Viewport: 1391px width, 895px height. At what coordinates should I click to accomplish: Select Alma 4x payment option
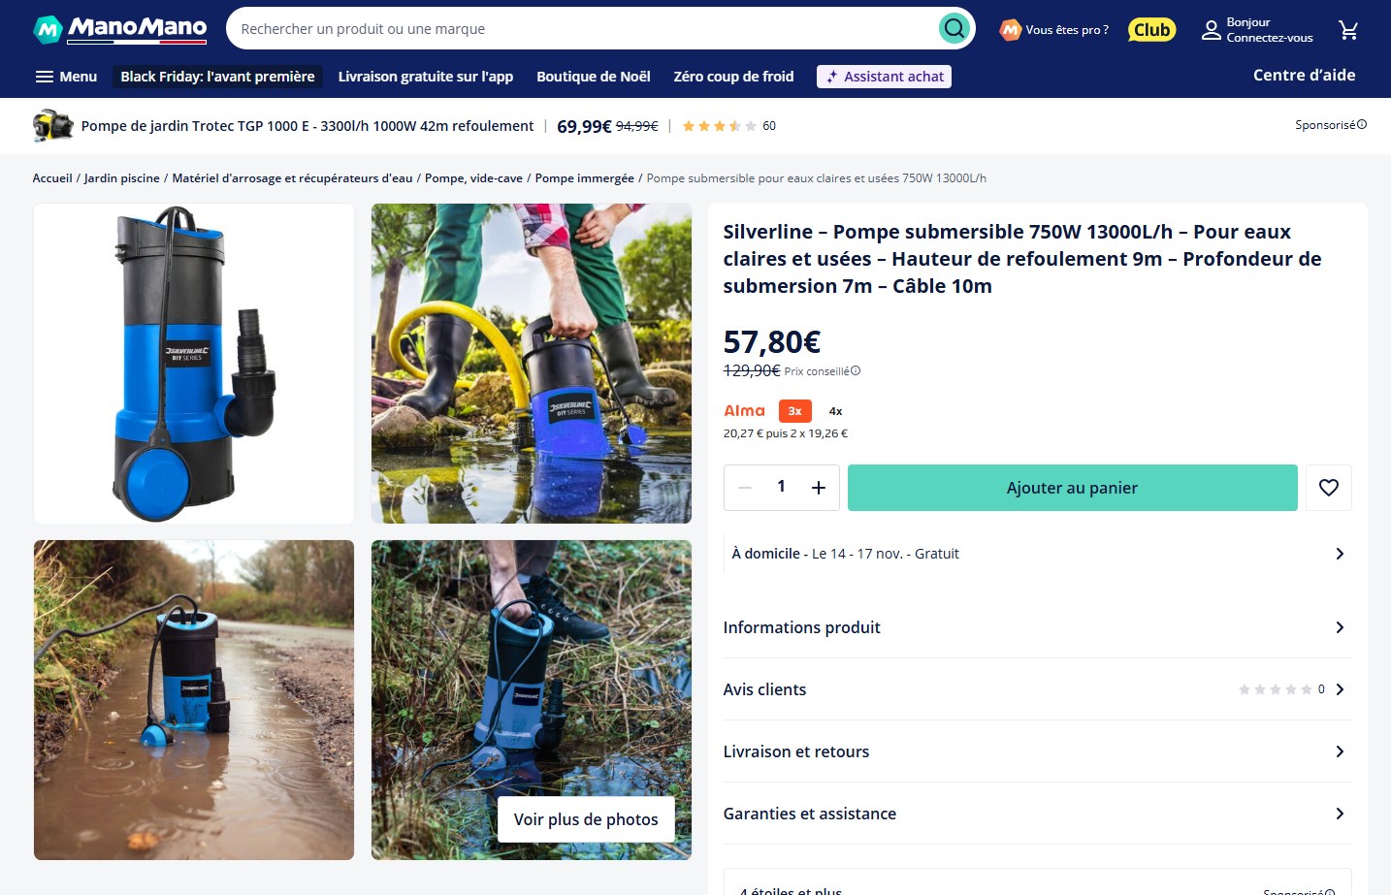(835, 411)
